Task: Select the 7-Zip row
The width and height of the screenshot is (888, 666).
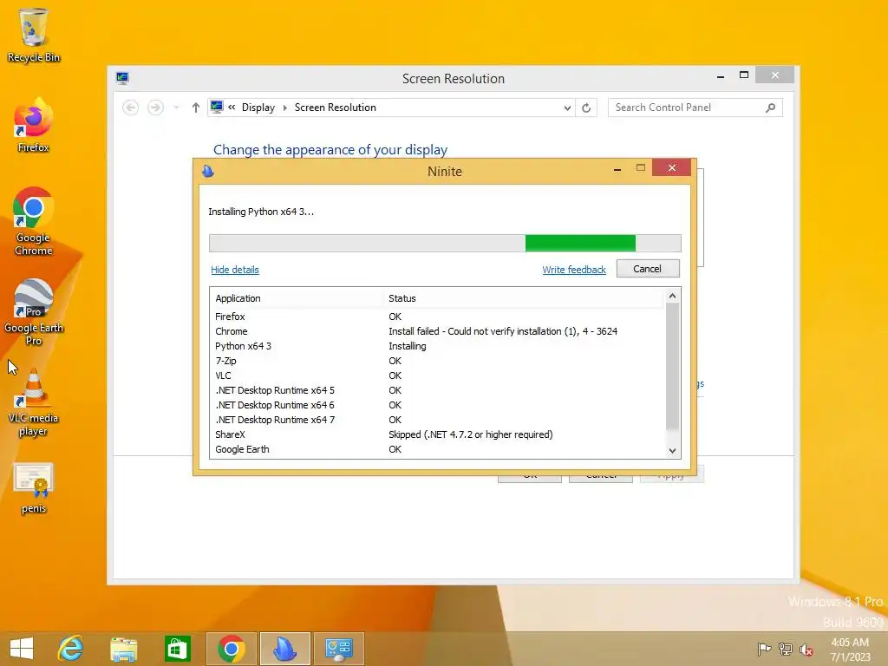Action: 437,361
